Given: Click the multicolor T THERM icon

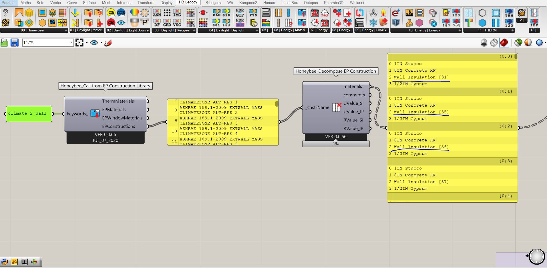Looking at the screenshot, I should [x=469, y=23].
